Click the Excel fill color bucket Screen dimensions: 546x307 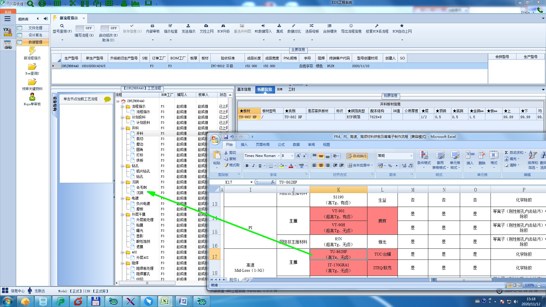pos(281,165)
